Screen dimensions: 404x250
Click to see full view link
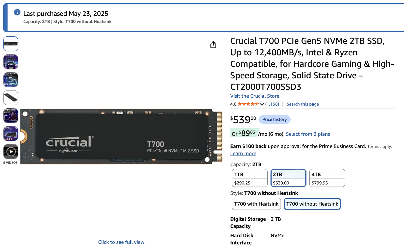click(121, 242)
